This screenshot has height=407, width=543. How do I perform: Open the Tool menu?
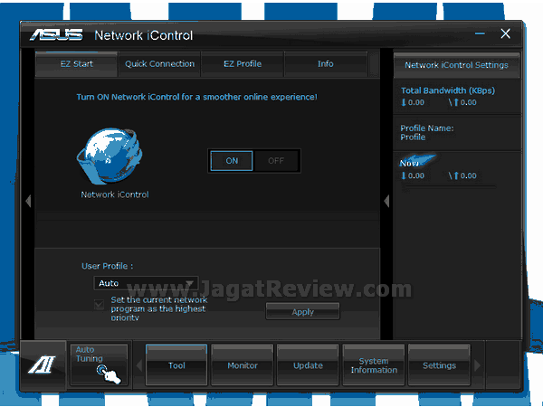pyautogui.click(x=176, y=365)
